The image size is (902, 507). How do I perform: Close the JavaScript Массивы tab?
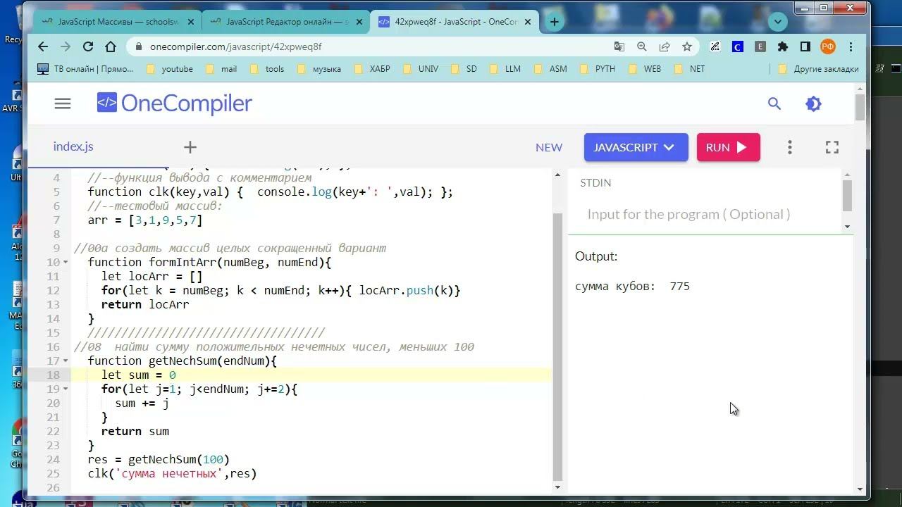pyautogui.click(x=190, y=22)
